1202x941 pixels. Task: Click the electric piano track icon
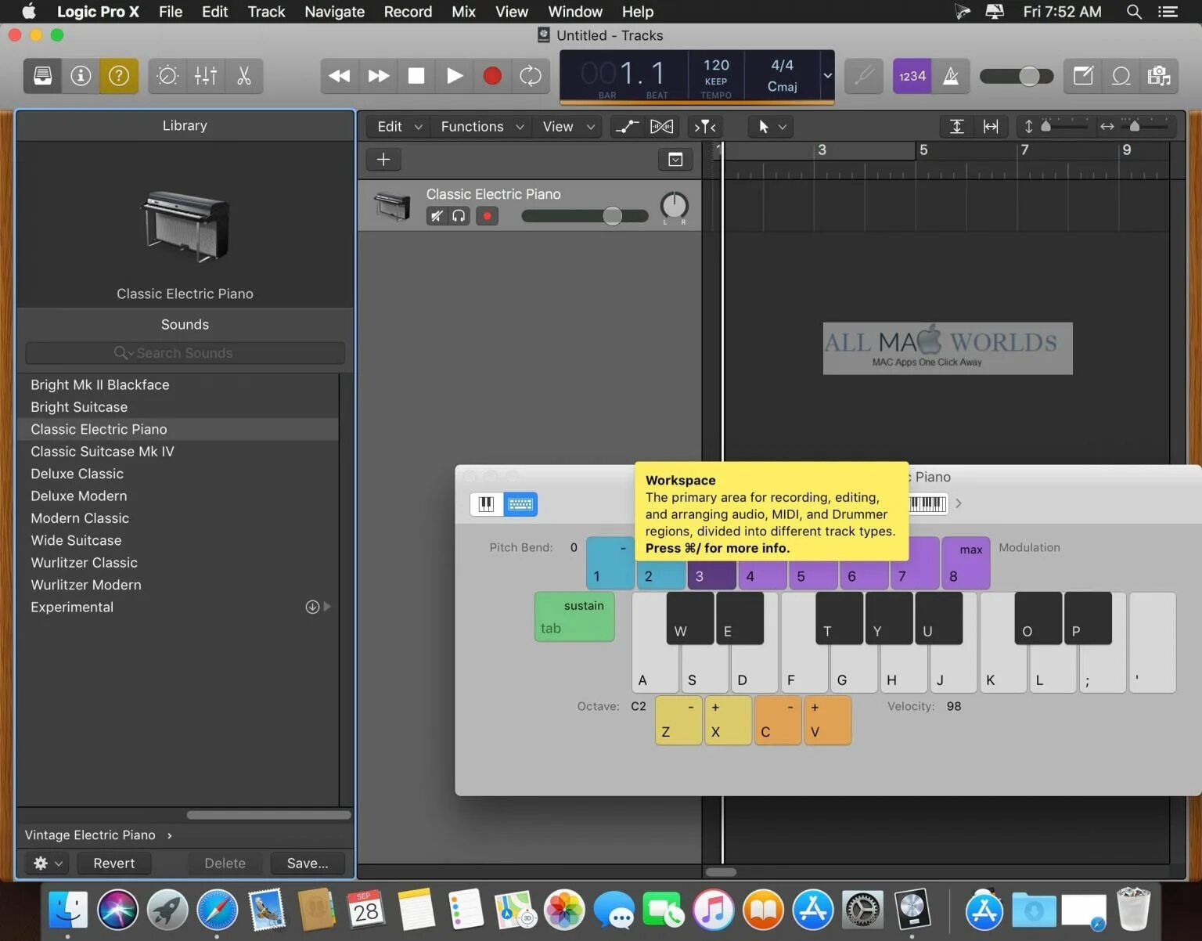(x=392, y=206)
